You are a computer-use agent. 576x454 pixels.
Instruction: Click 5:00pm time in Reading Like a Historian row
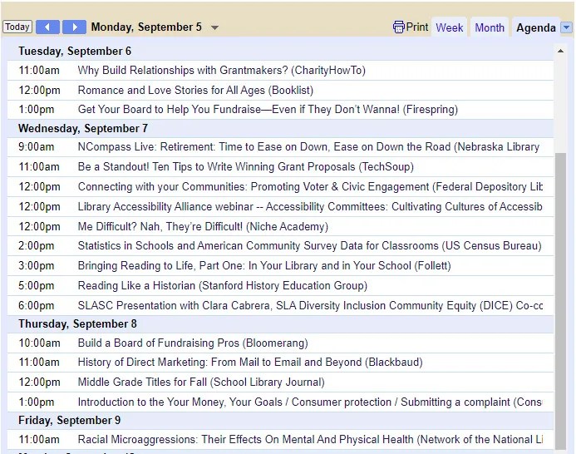click(x=36, y=285)
